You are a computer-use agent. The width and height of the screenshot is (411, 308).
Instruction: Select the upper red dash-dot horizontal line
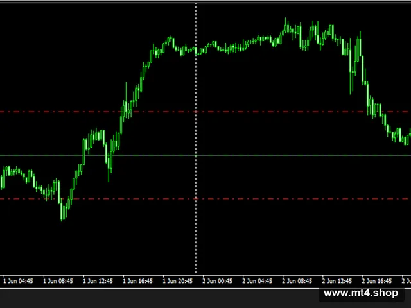point(205,112)
